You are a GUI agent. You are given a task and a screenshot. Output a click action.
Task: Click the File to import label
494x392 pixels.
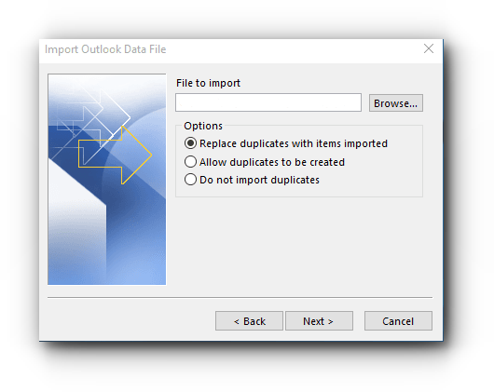(208, 83)
